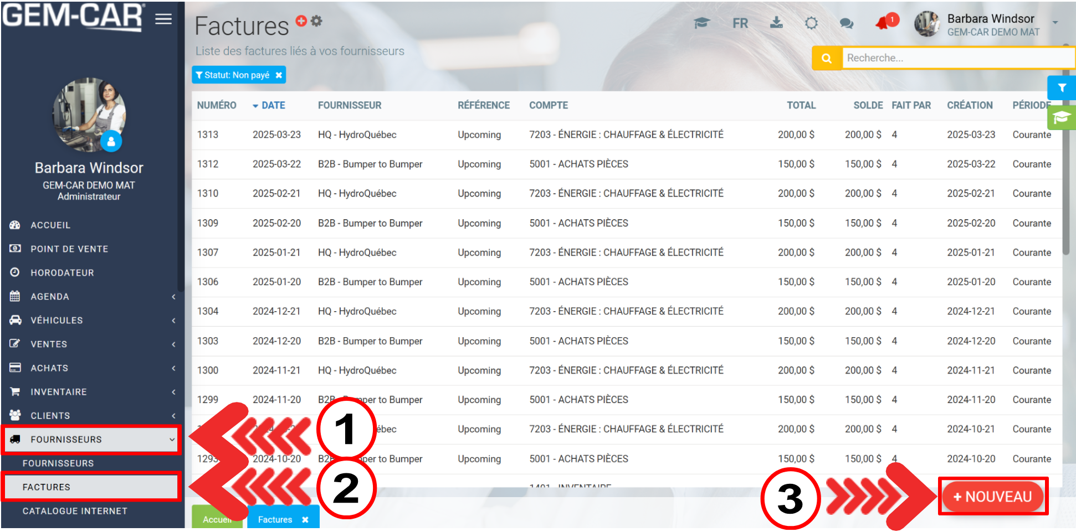
Task: Click the orange search magnifier button
Action: pos(826,58)
